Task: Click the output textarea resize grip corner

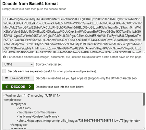Action: 144,128
